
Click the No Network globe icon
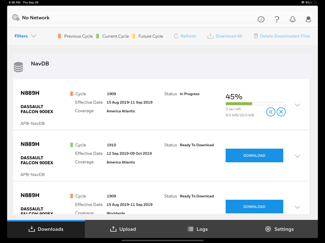coord(16,18)
